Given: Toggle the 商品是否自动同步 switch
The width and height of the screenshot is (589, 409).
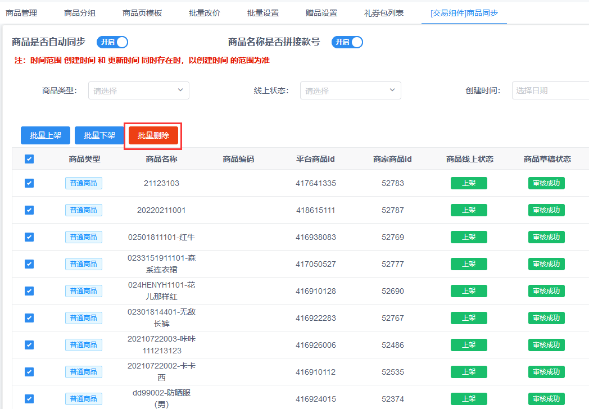Looking at the screenshot, I should [x=112, y=42].
